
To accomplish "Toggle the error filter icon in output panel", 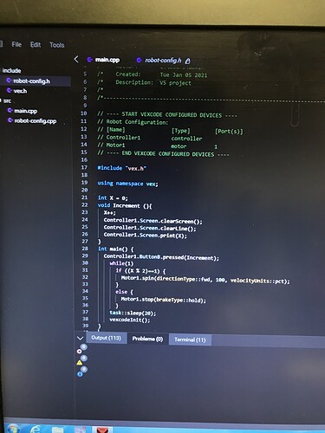I will (80, 351).
